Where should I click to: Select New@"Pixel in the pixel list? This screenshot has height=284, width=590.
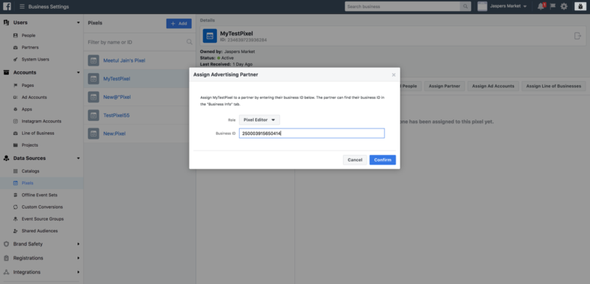[x=139, y=97]
